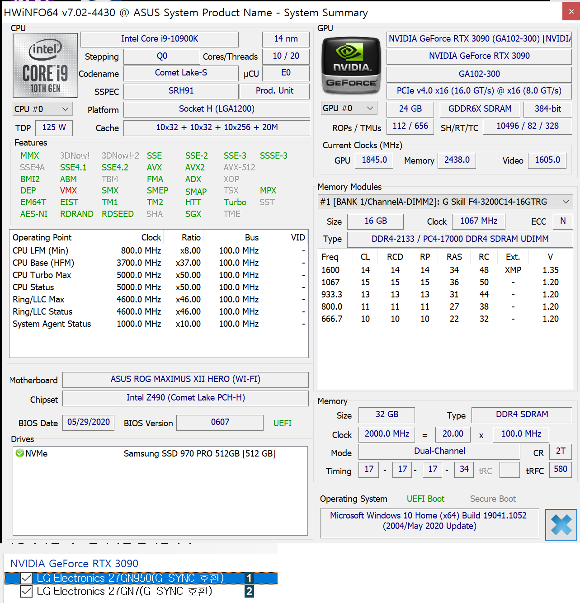Click the total memory 32 GB field
Viewport: 580px width, 603px height.
[387, 415]
